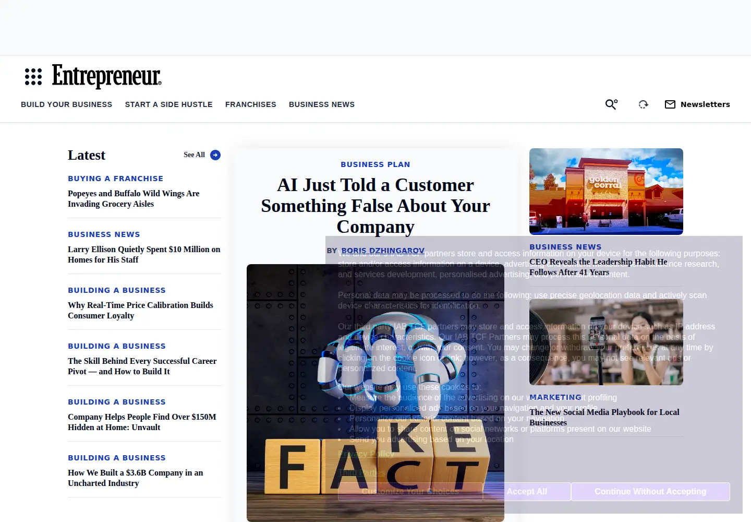This screenshot has height=522, width=751.
Task: Open the search magnifier icon
Action: [x=611, y=104]
